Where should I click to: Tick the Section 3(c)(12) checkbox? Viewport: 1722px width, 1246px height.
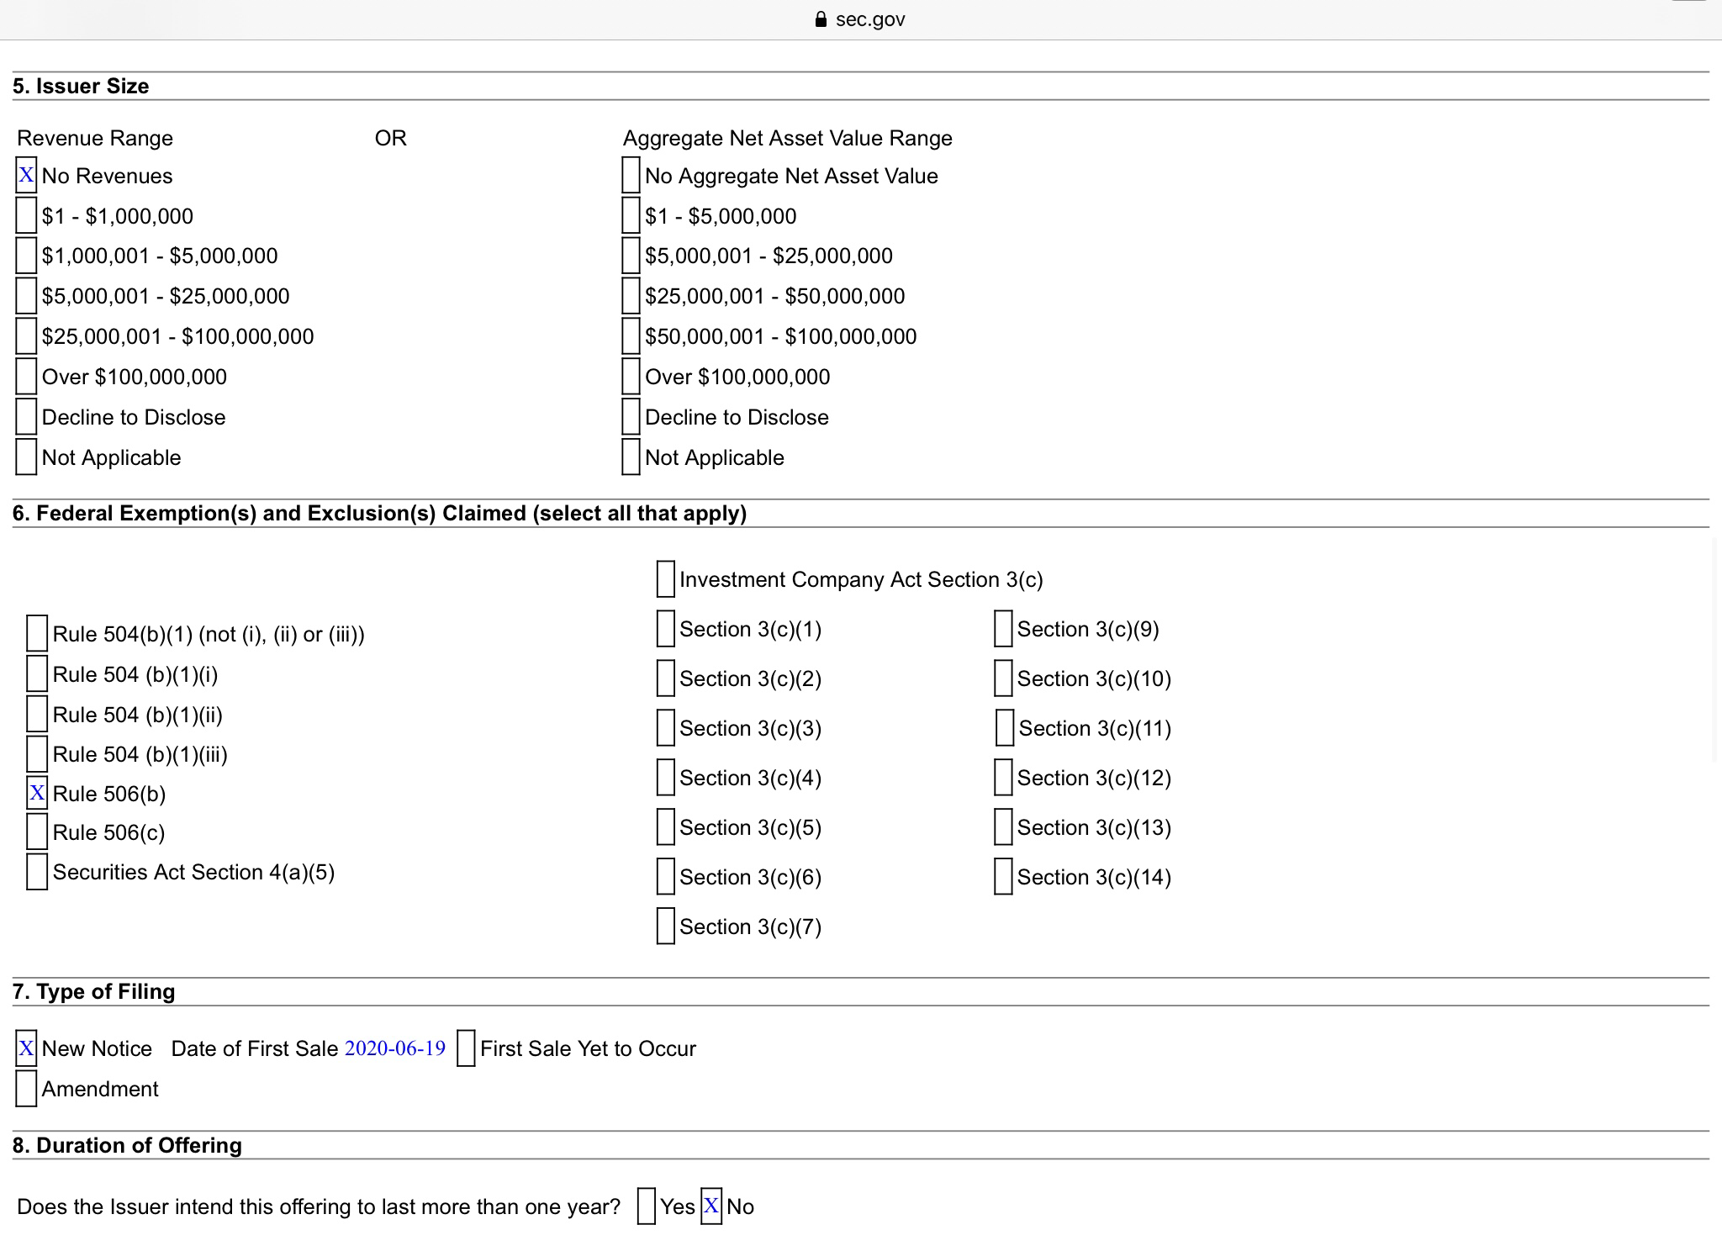1003,777
